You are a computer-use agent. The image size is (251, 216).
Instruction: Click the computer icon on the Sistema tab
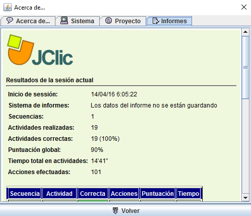(x=64, y=21)
